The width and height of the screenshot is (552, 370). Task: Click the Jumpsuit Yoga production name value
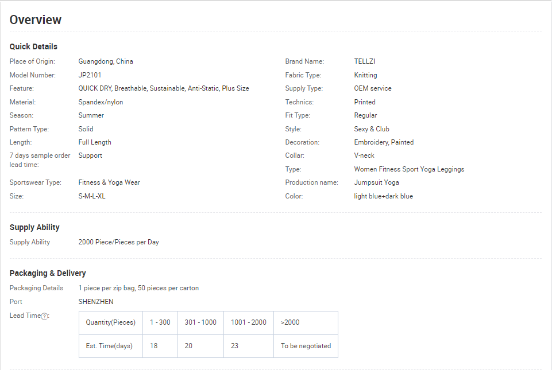376,182
